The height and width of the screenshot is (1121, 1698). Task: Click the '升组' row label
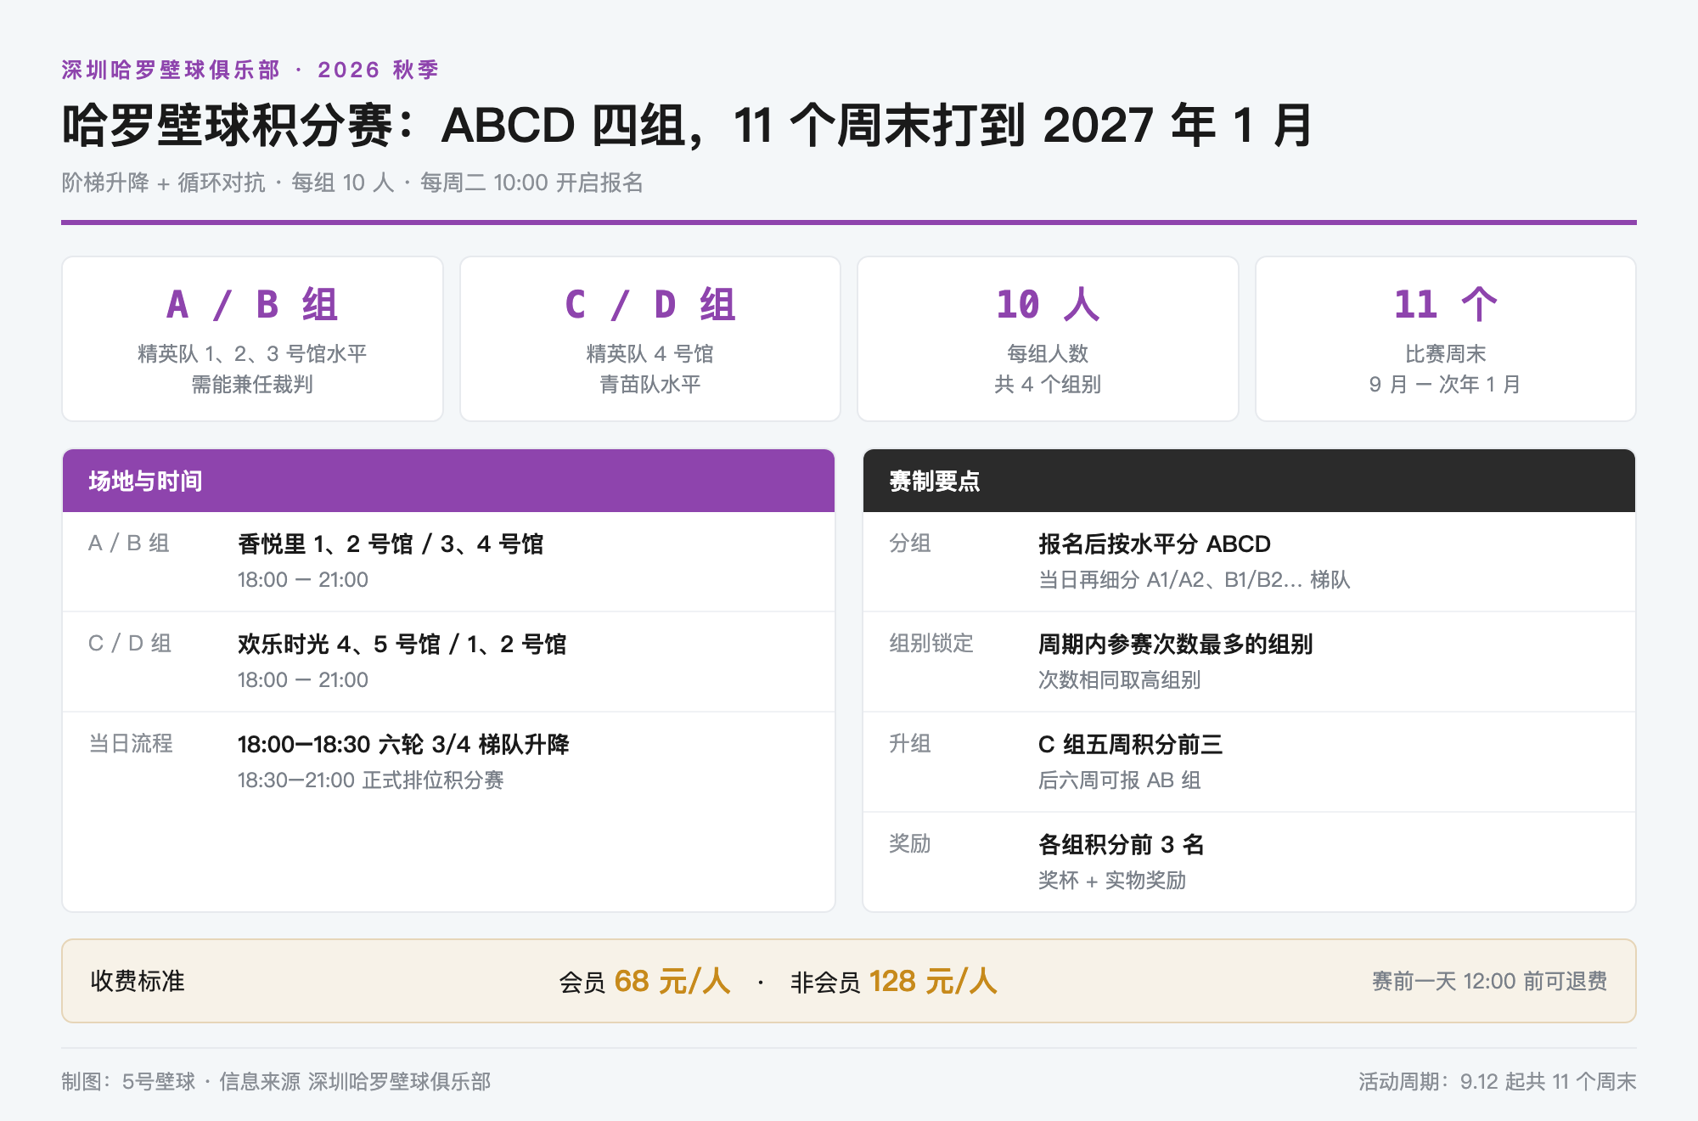tap(910, 743)
